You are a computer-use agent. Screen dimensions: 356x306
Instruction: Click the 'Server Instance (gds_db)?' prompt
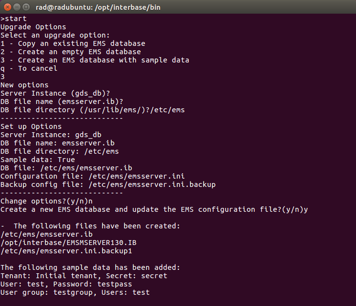pyautogui.click(x=55, y=93)
